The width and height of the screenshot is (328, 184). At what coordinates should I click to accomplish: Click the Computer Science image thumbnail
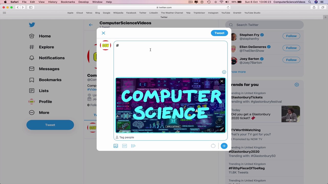click(170, 105)
